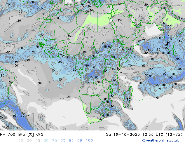
Task: Click the legend value 100
Action: (x=89, y=141)
